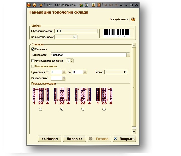Open the favorites star icon
This screenshot has width=181, height=156.
tap(41, 5)
